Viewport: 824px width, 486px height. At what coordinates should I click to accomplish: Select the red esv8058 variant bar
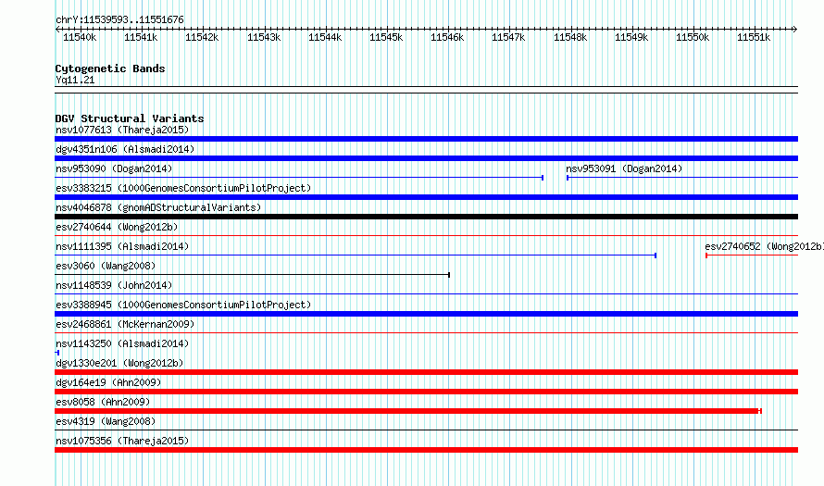[x=408, y=411]
